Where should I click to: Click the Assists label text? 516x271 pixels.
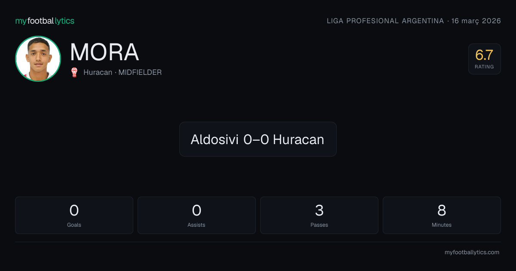click(x=197, y=225)
